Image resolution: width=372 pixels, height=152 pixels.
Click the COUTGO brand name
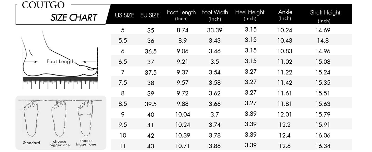pyautogui.click(x=43, y=5)
